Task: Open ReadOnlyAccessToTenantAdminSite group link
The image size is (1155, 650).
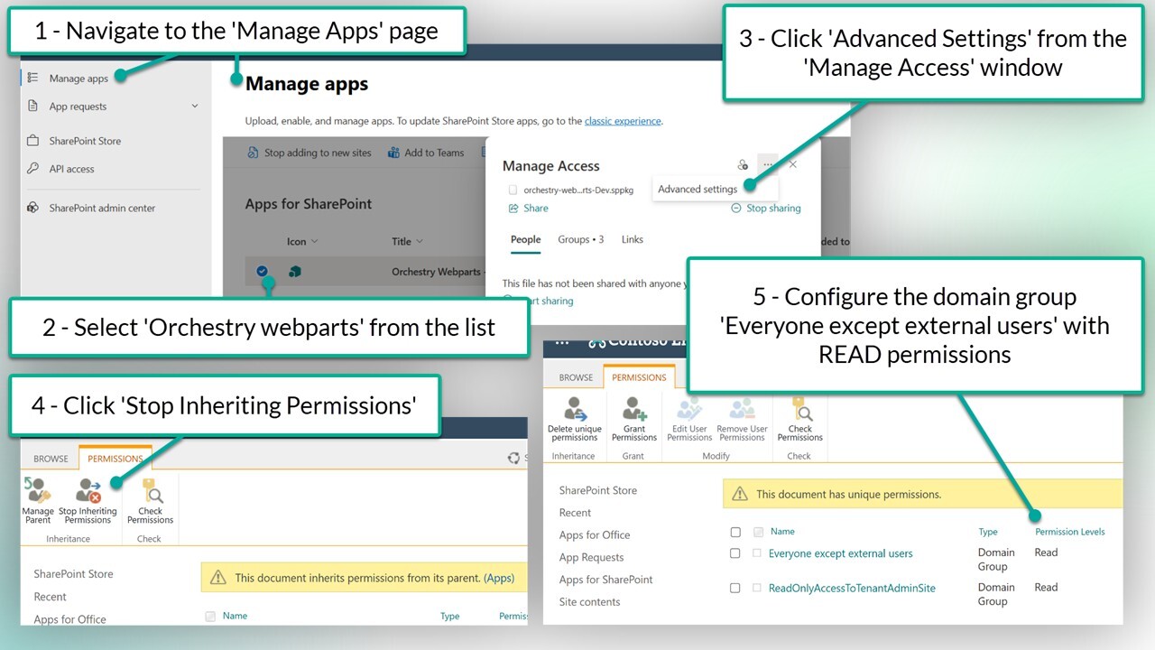Action: (852, 588)
